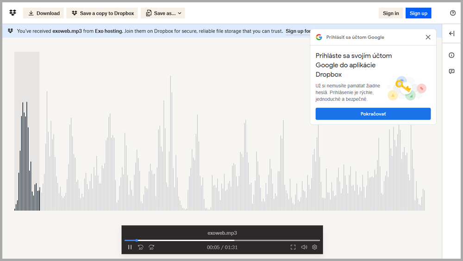Mute the audio volume
This screenshot has width=463, height=261.
click(304, 247)
